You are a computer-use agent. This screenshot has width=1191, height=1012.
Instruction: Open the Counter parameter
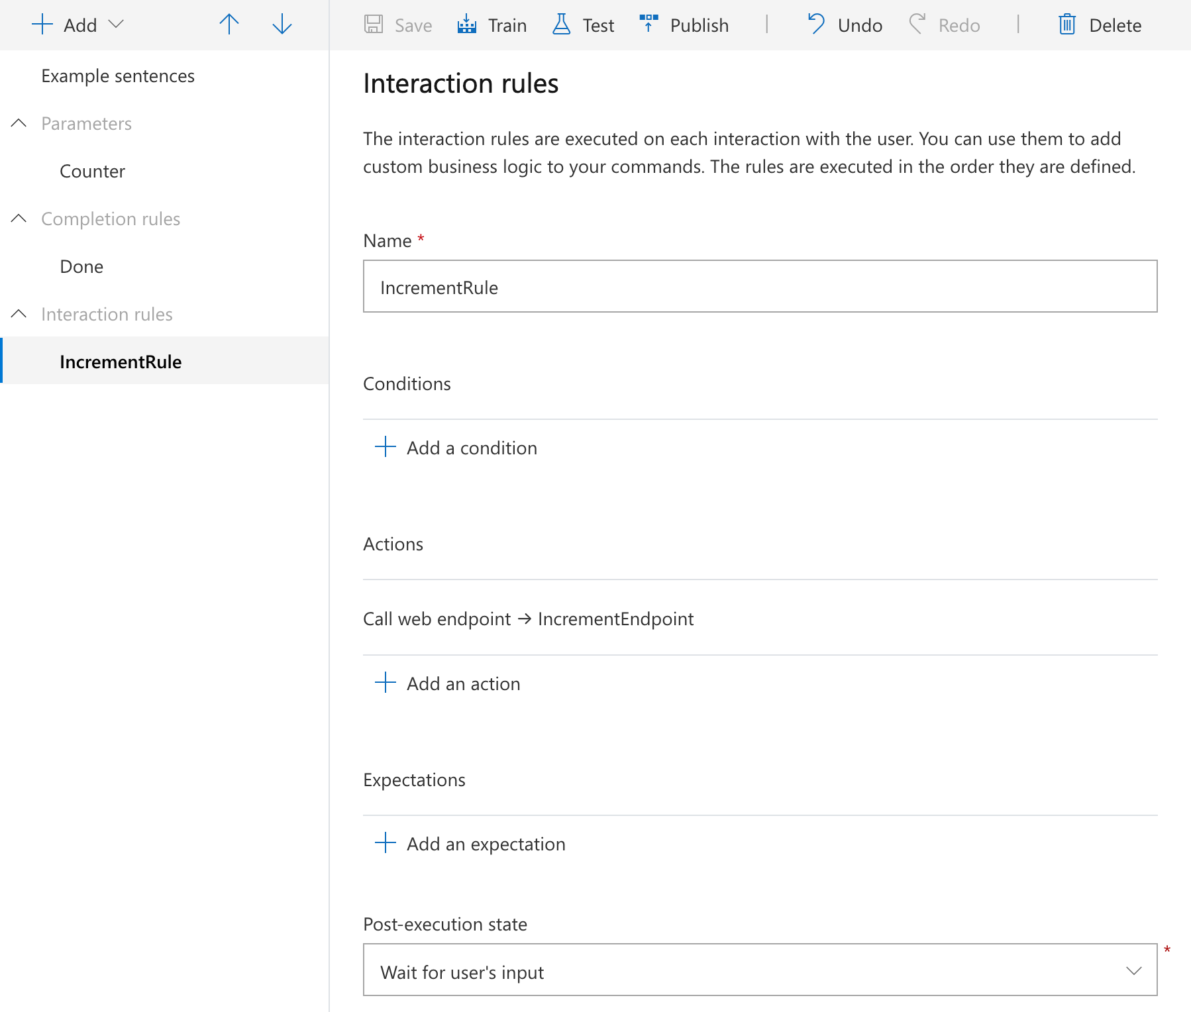click(x=93, y=172)
